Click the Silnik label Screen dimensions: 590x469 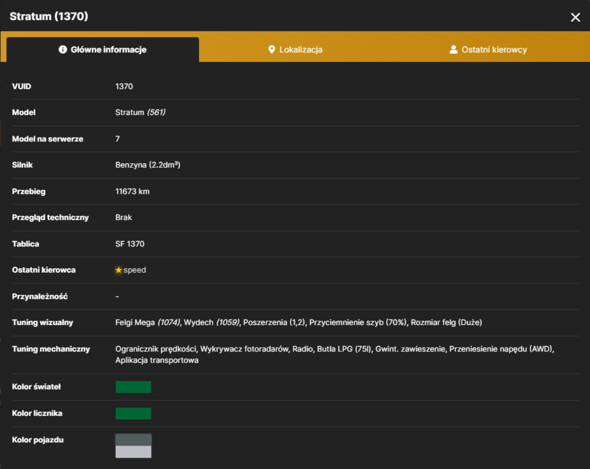click(22, 165)
